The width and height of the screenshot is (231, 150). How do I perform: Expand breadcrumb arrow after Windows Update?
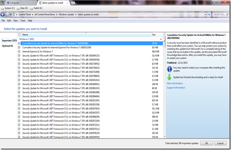point(76,15)
